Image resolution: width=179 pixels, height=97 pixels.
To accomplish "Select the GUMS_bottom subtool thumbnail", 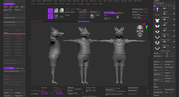I will 157,37.
